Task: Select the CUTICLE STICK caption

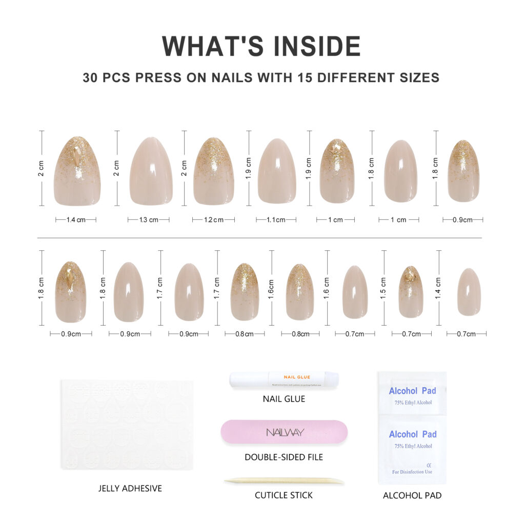Action: coord(284,495)
